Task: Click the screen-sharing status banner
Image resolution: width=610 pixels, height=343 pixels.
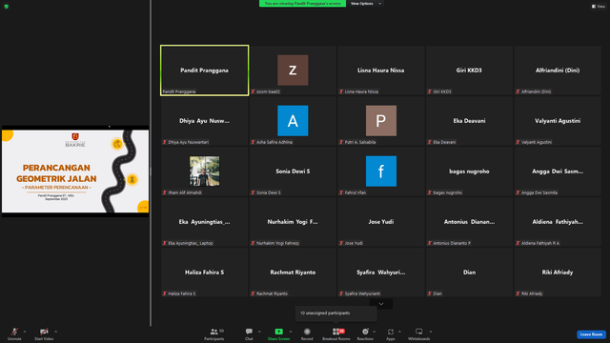Action: [302, 4]
